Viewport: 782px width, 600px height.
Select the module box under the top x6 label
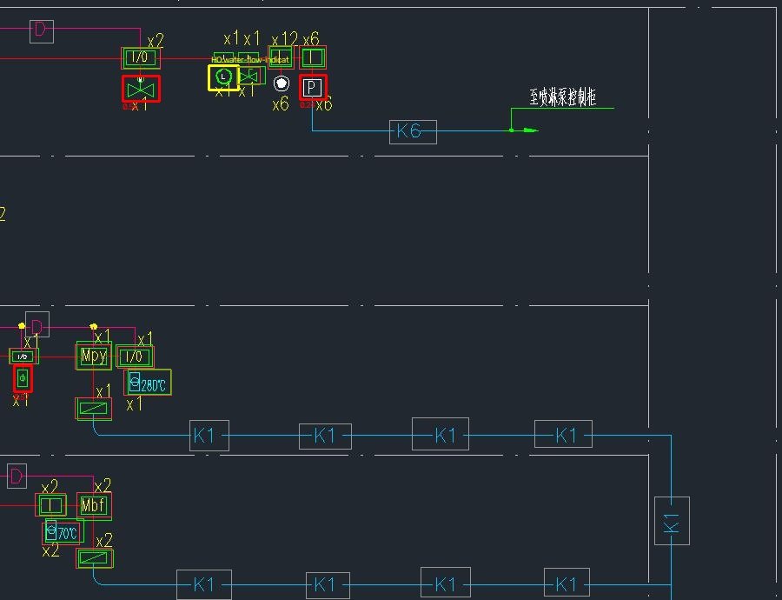point(313,57)
